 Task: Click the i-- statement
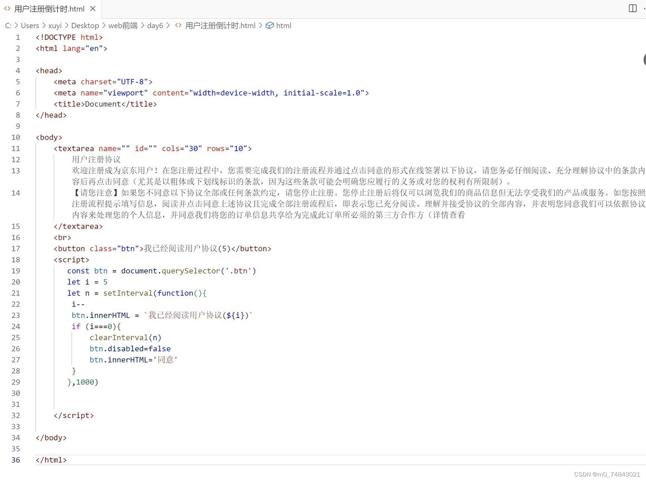pos(78,304)
